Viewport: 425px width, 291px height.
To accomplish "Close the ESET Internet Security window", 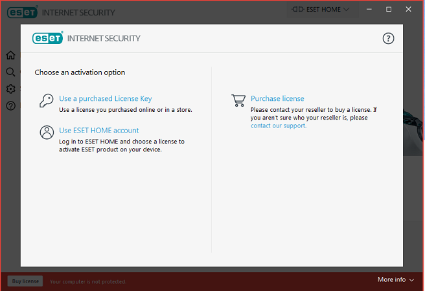I will 408,10.
